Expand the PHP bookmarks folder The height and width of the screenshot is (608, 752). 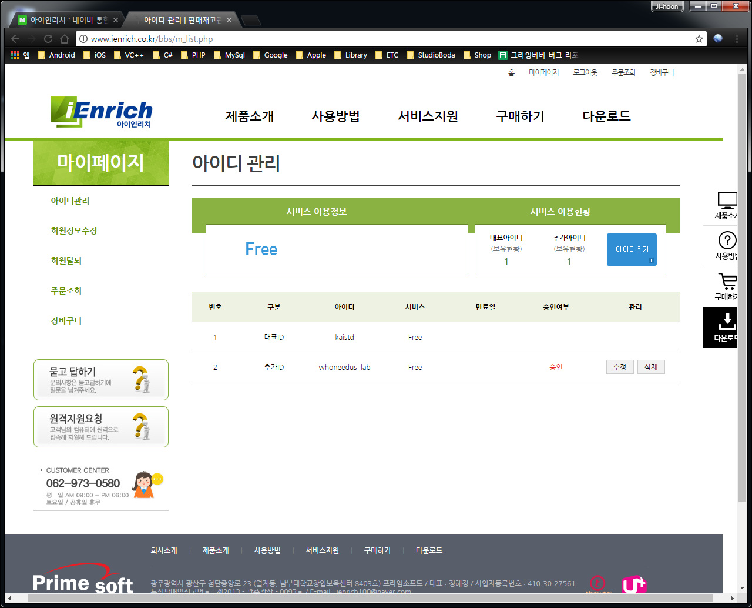point(193,55)
